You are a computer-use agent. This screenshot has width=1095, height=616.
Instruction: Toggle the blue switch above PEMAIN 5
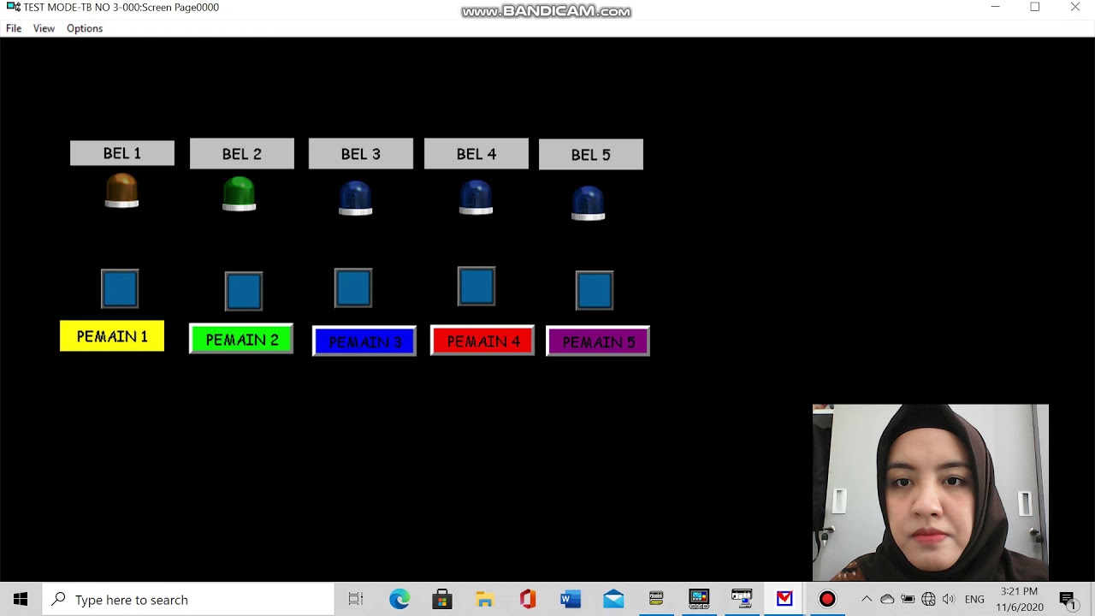595,290
